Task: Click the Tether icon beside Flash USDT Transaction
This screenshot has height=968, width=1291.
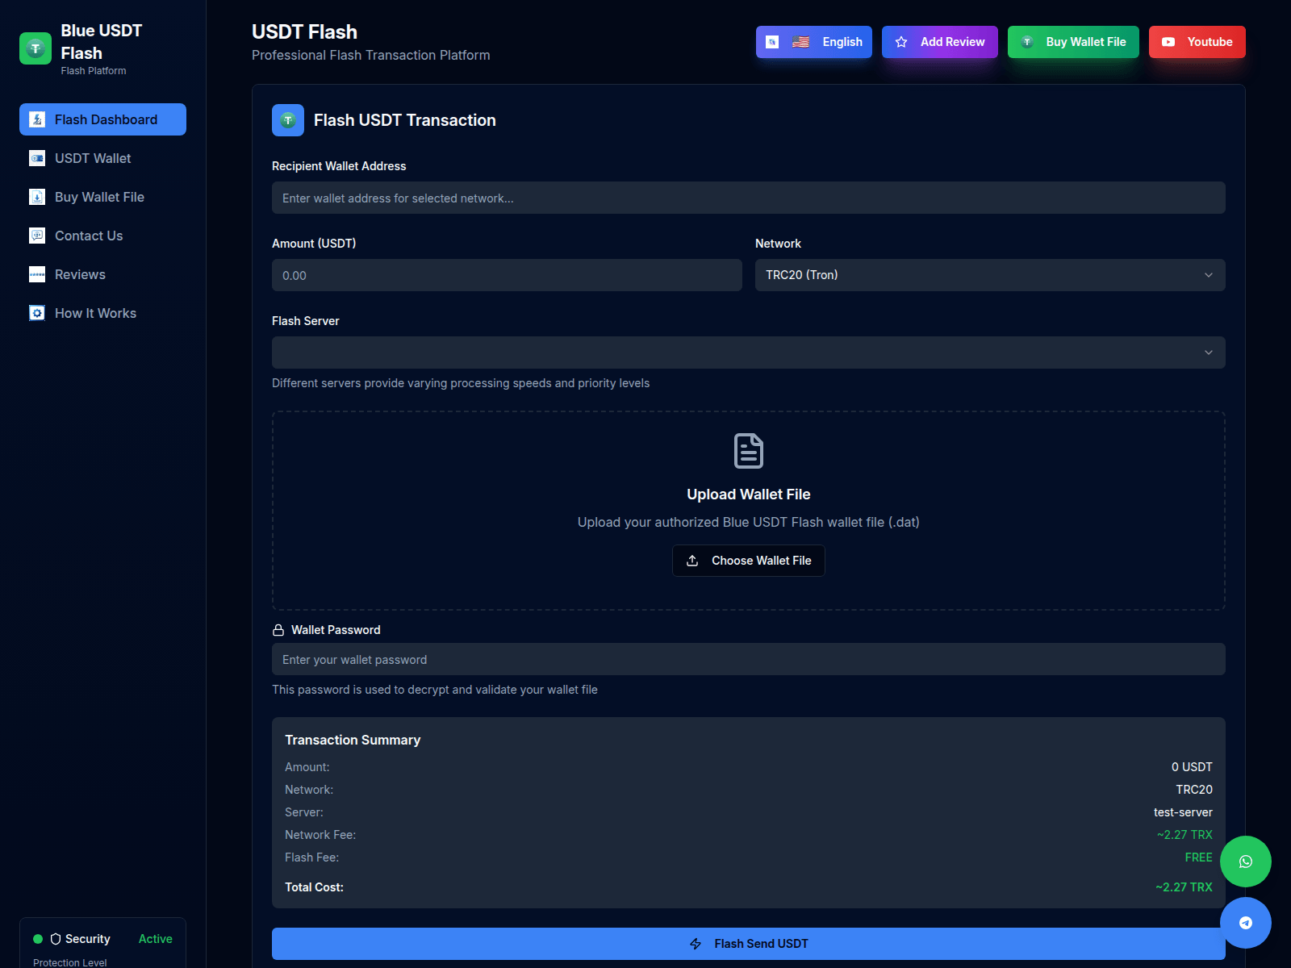Action: coord(288,120)
